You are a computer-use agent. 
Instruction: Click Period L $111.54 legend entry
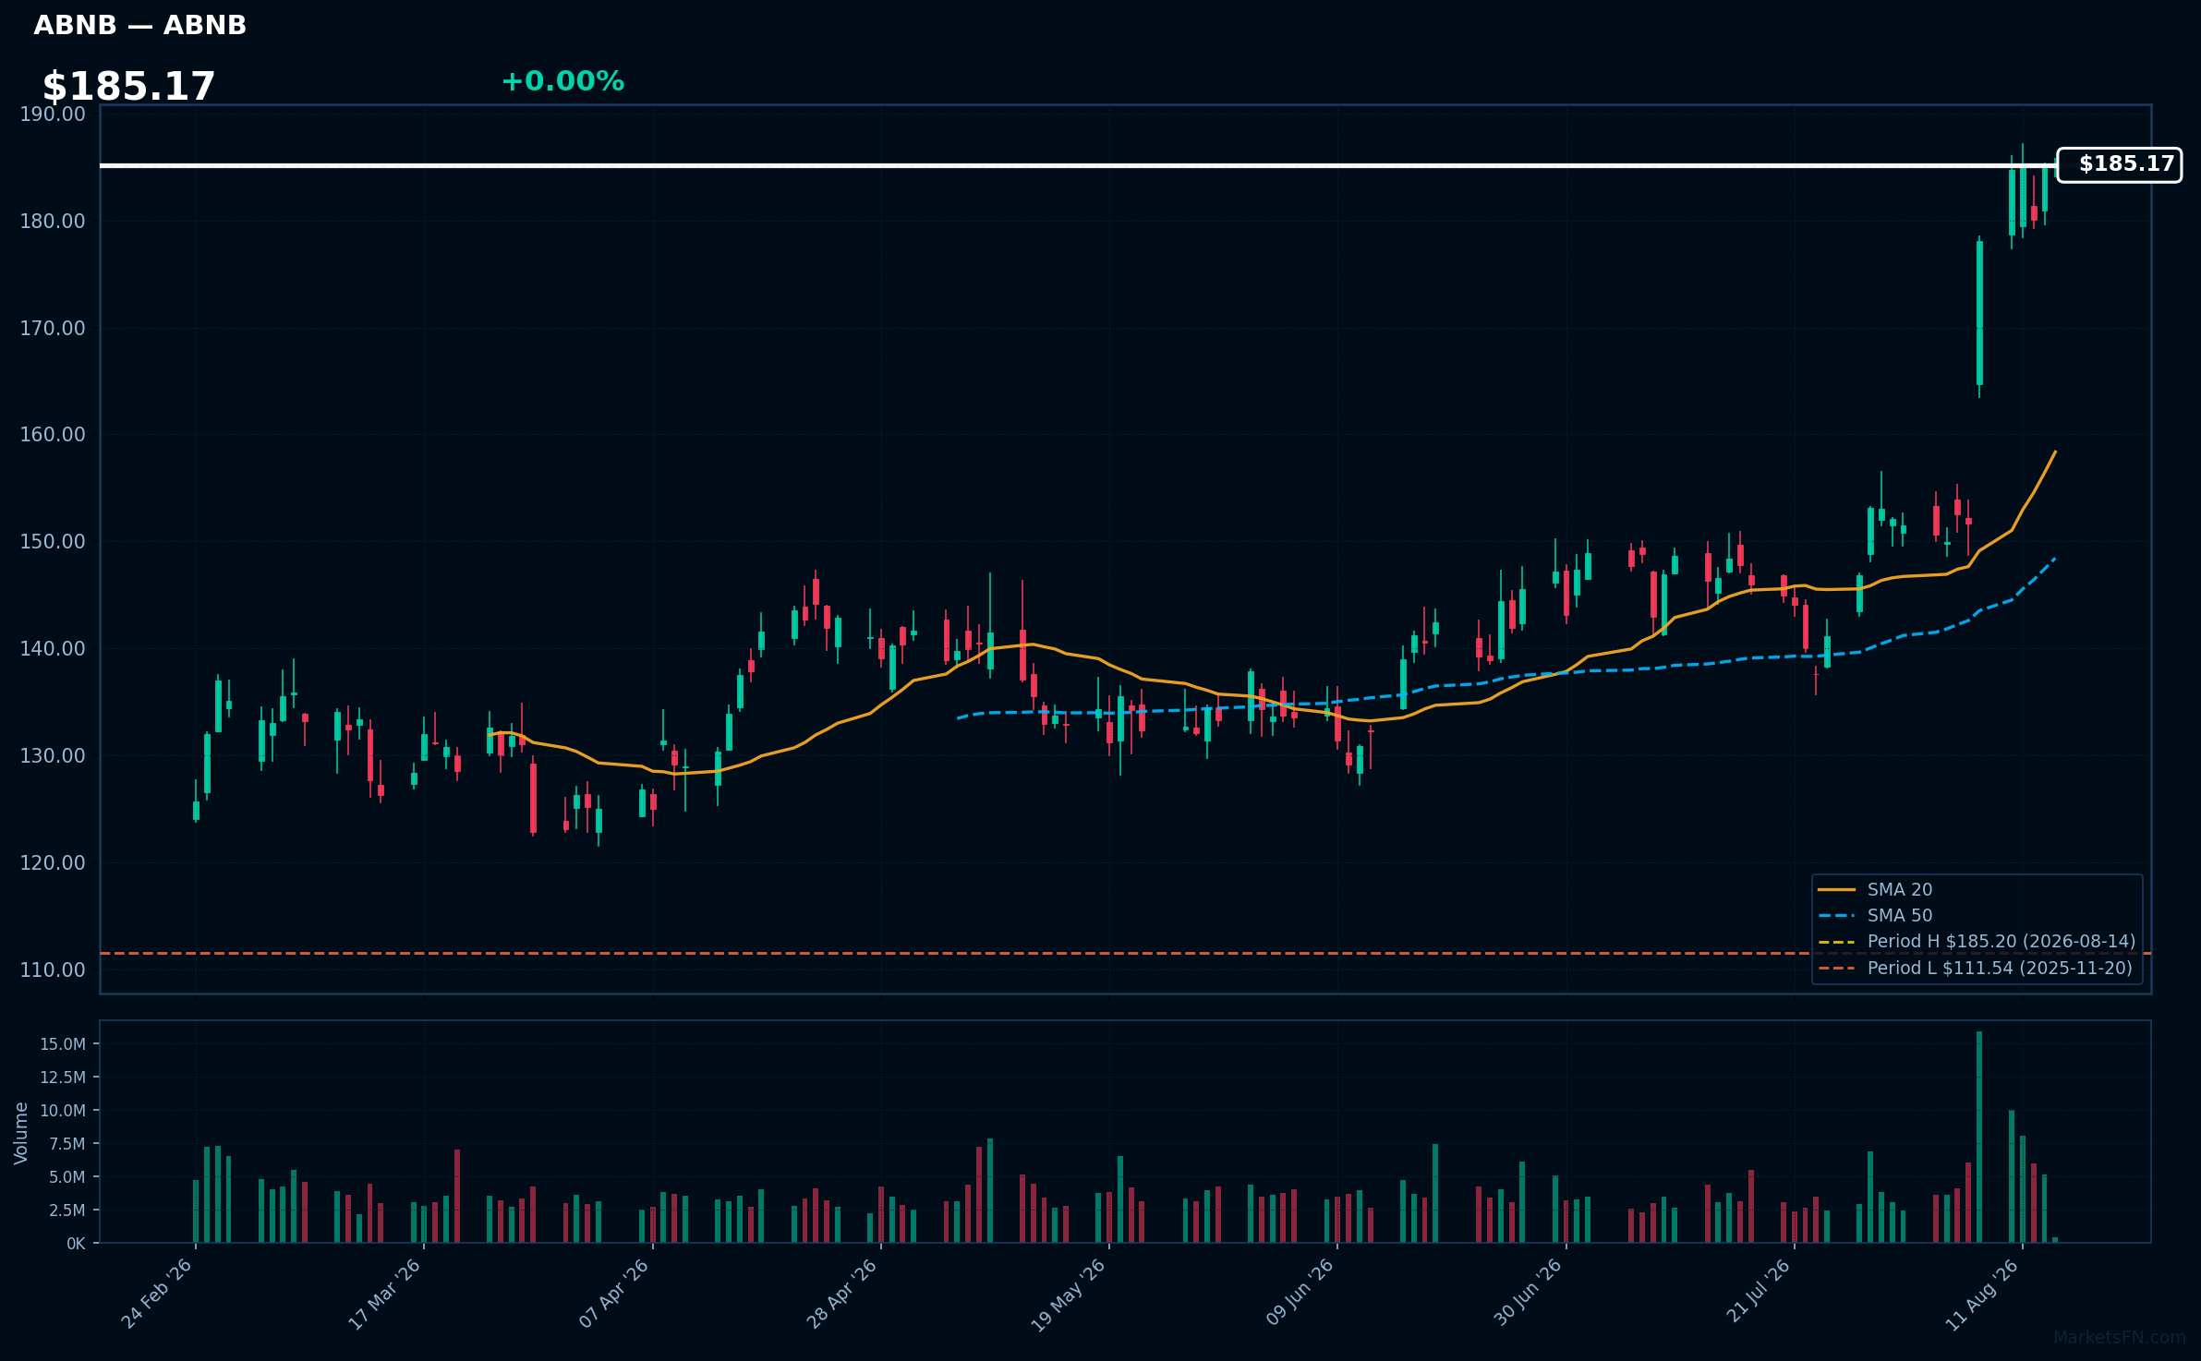click(1975, 968)
